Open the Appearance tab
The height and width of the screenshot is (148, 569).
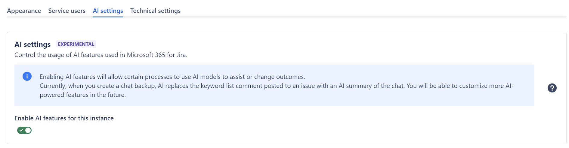pyautogui.click(x=24, y=11)
